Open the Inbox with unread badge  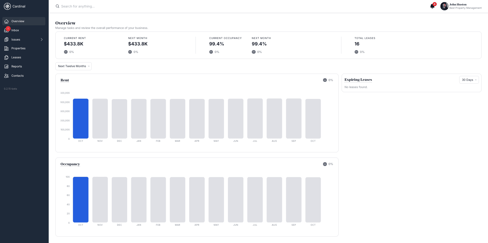(x=6, y=30)
